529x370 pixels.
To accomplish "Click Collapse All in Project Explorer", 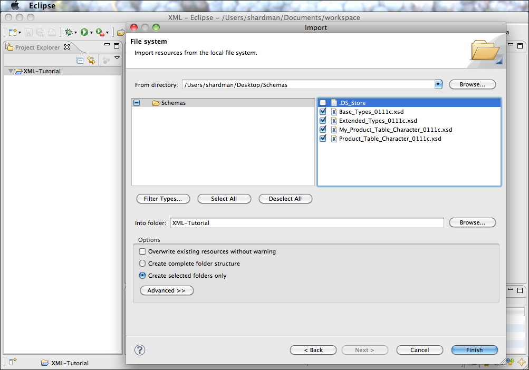I will pyautogui.click(x=80, y=61).
